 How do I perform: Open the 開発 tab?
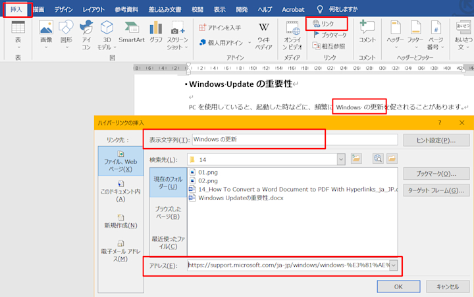pos(242,9)
